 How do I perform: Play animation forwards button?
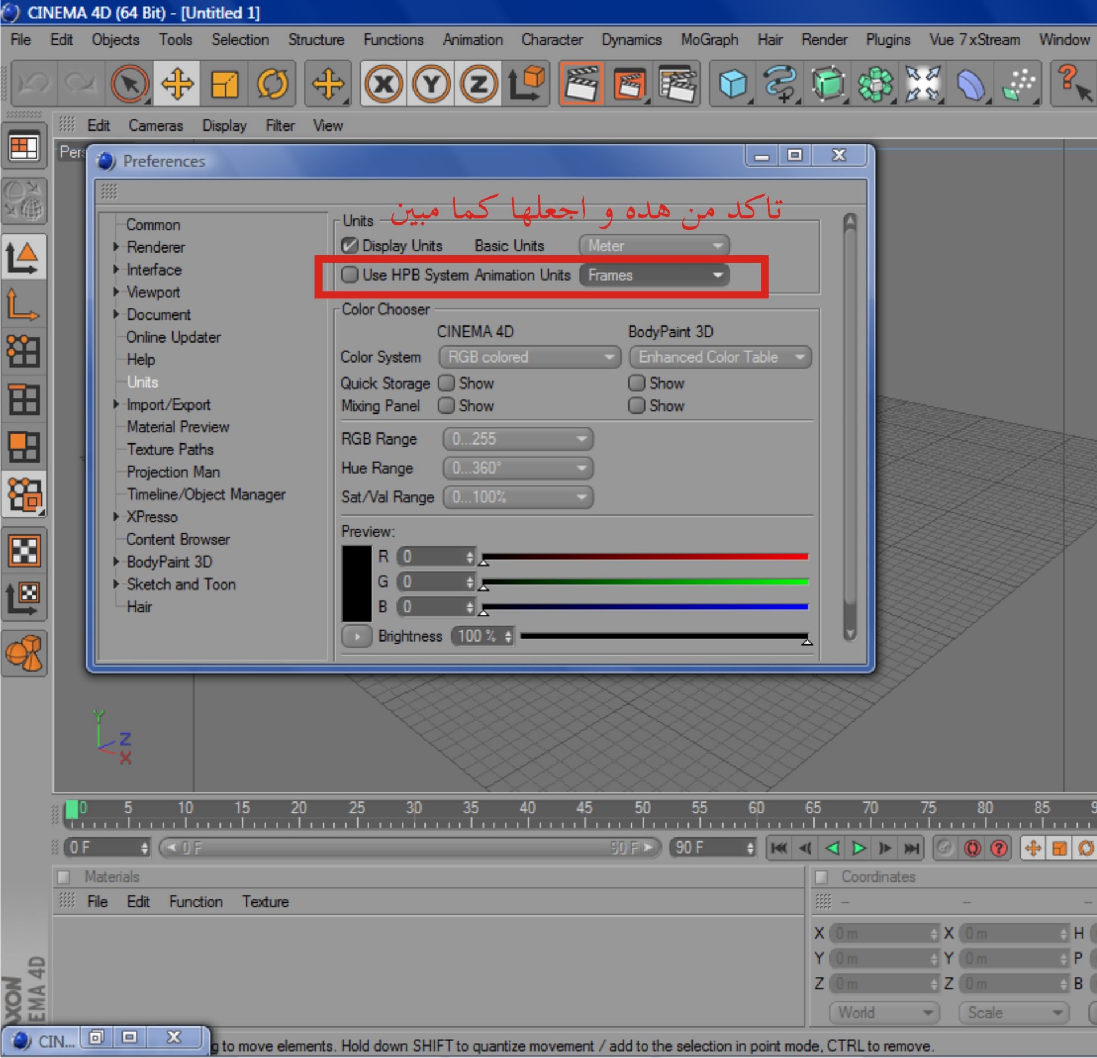point(859,848)
